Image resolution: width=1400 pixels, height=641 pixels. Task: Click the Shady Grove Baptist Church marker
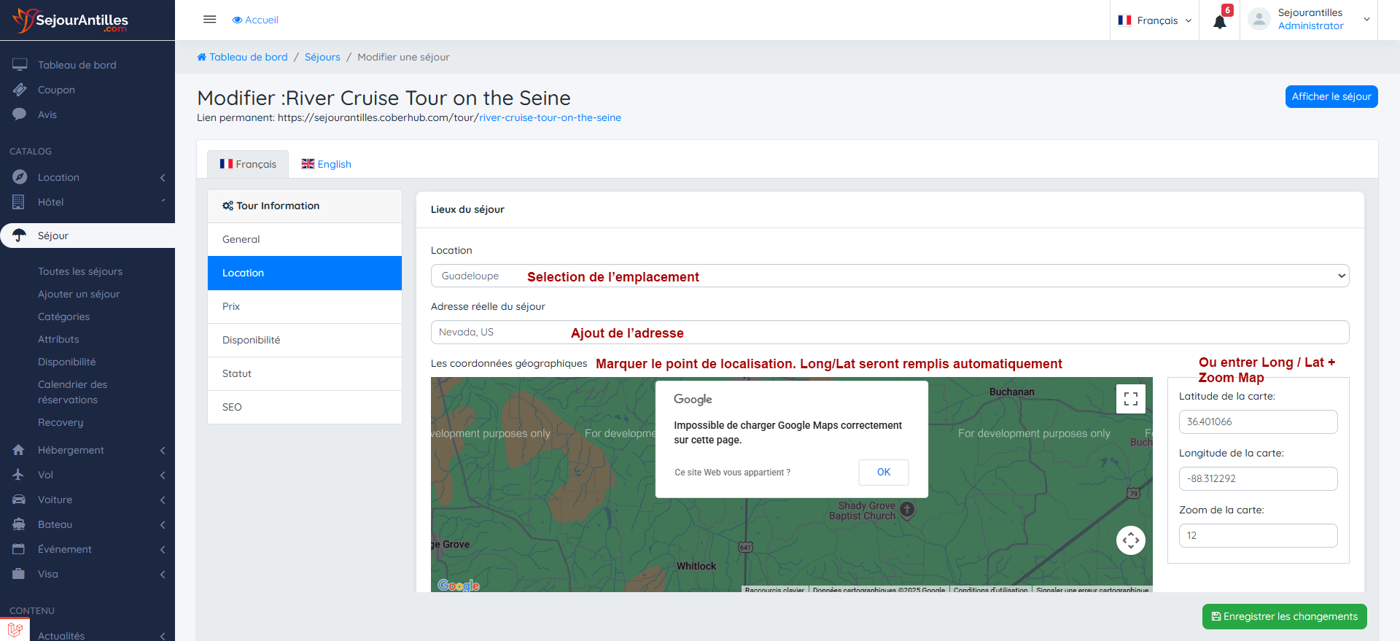pyautogui.click(x=907, y=509)
